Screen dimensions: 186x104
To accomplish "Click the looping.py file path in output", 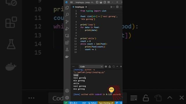I will [x=89, y=72].
